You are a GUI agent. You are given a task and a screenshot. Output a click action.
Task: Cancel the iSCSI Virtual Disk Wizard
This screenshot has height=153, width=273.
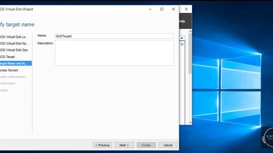point(168,145)
